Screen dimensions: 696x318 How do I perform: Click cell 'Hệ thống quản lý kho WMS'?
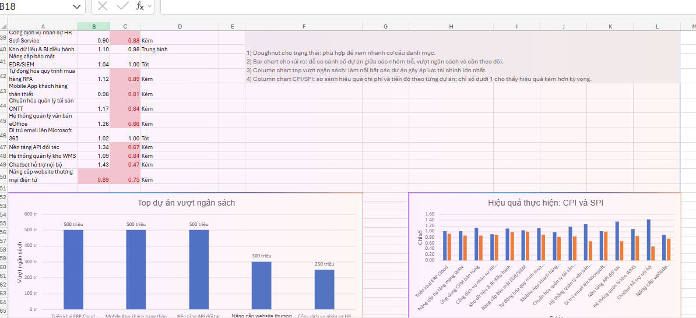point(43,156)
